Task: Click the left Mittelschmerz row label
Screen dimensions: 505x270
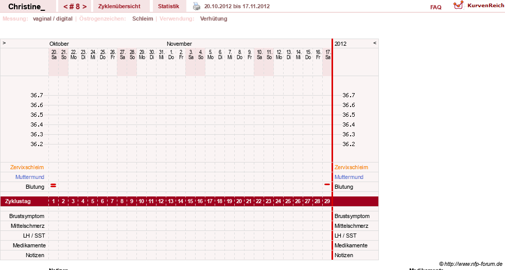Action: (27, 226)
